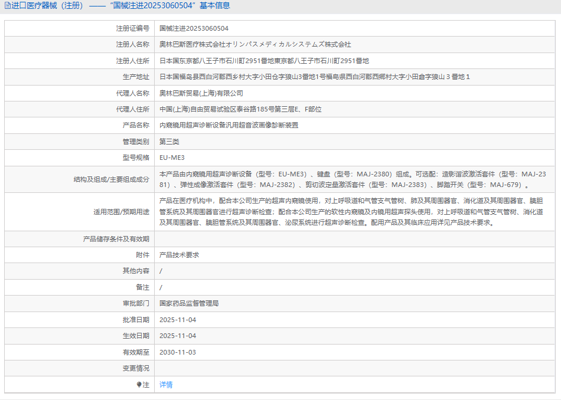
Task: Click the 变更情况 label cell
Action: point(80,368)
